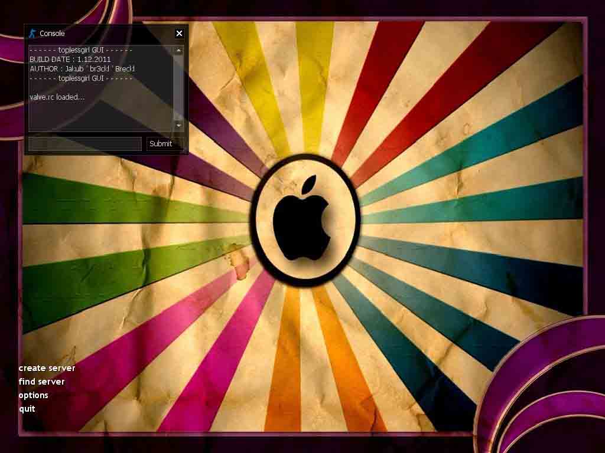Viewport: 605px width, 453px height.
Task: Click the Console title text
Action: point(52,34)
